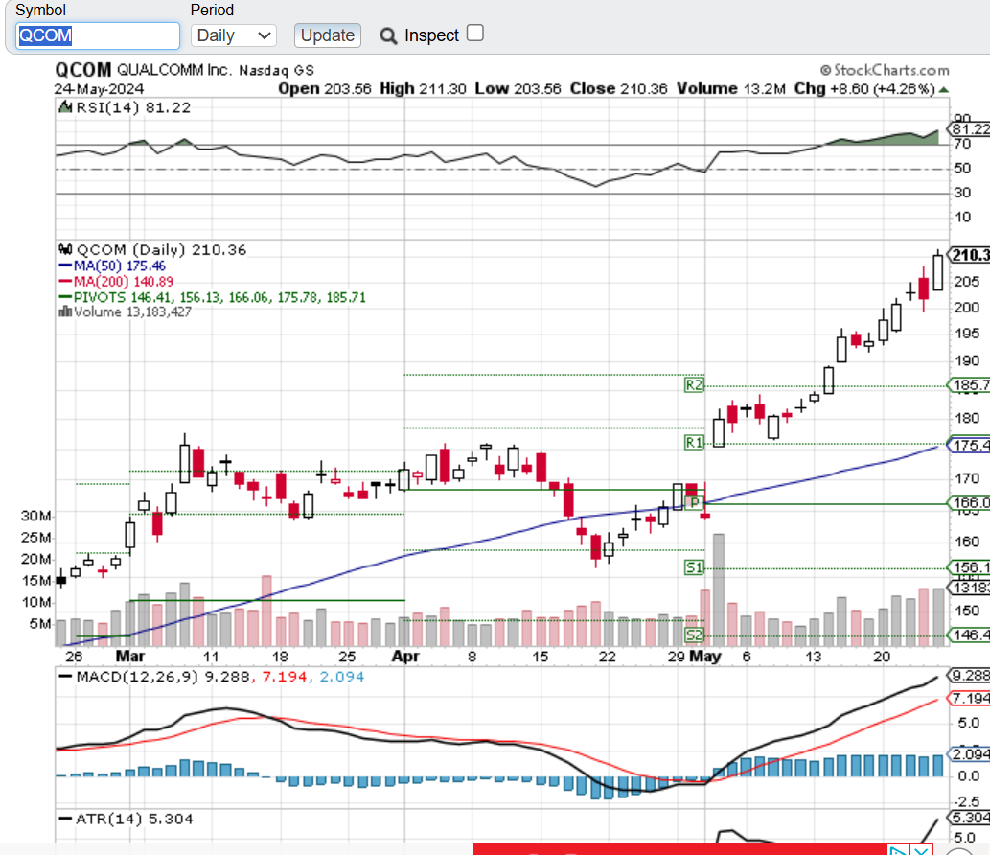Click the RSI(14) indicator icon
990x855 pixels.
[65, 108]
